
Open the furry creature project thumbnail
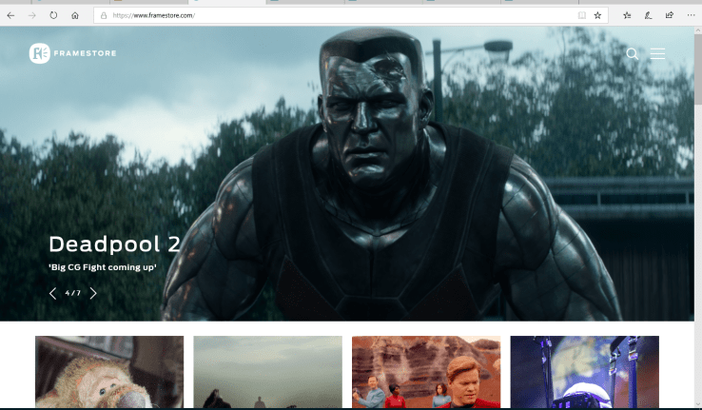point(109,371)
